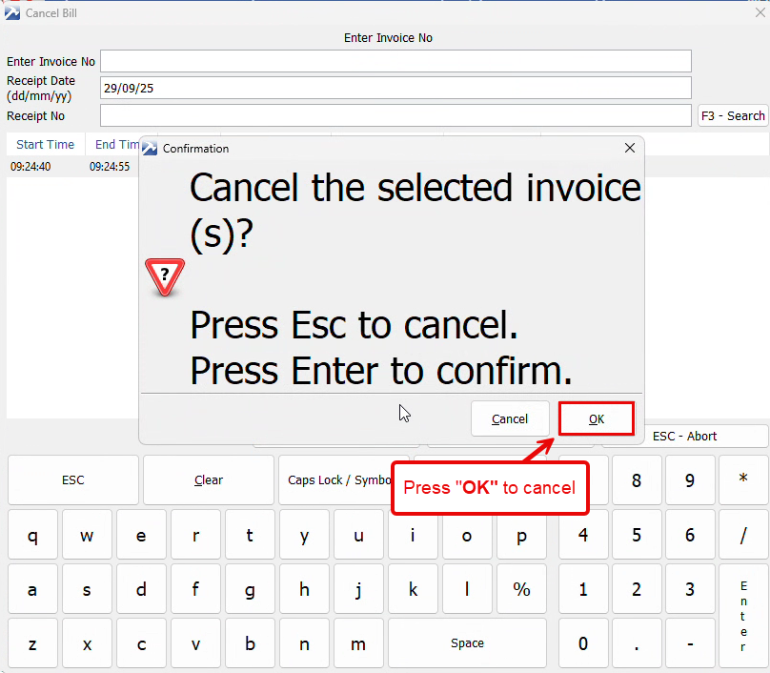
Task: Select the Start Time column header
Action: pyautogui.click(x=45, y=145)
